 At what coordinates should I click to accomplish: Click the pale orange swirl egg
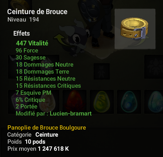pyautogui.click(x=47, y=101)
